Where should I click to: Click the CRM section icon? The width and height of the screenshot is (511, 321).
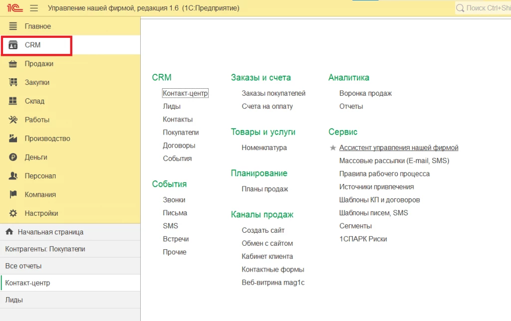click(13, 45)
